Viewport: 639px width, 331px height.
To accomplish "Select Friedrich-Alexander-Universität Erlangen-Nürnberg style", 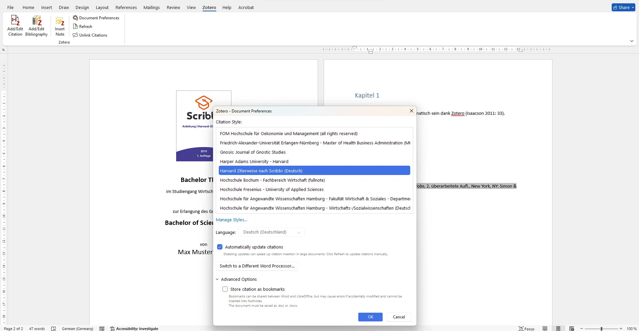I will [x=314, y=143].
